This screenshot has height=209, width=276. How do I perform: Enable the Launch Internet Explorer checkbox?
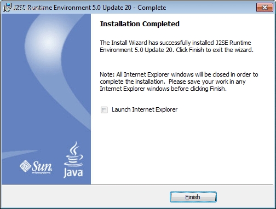[104, 110]
